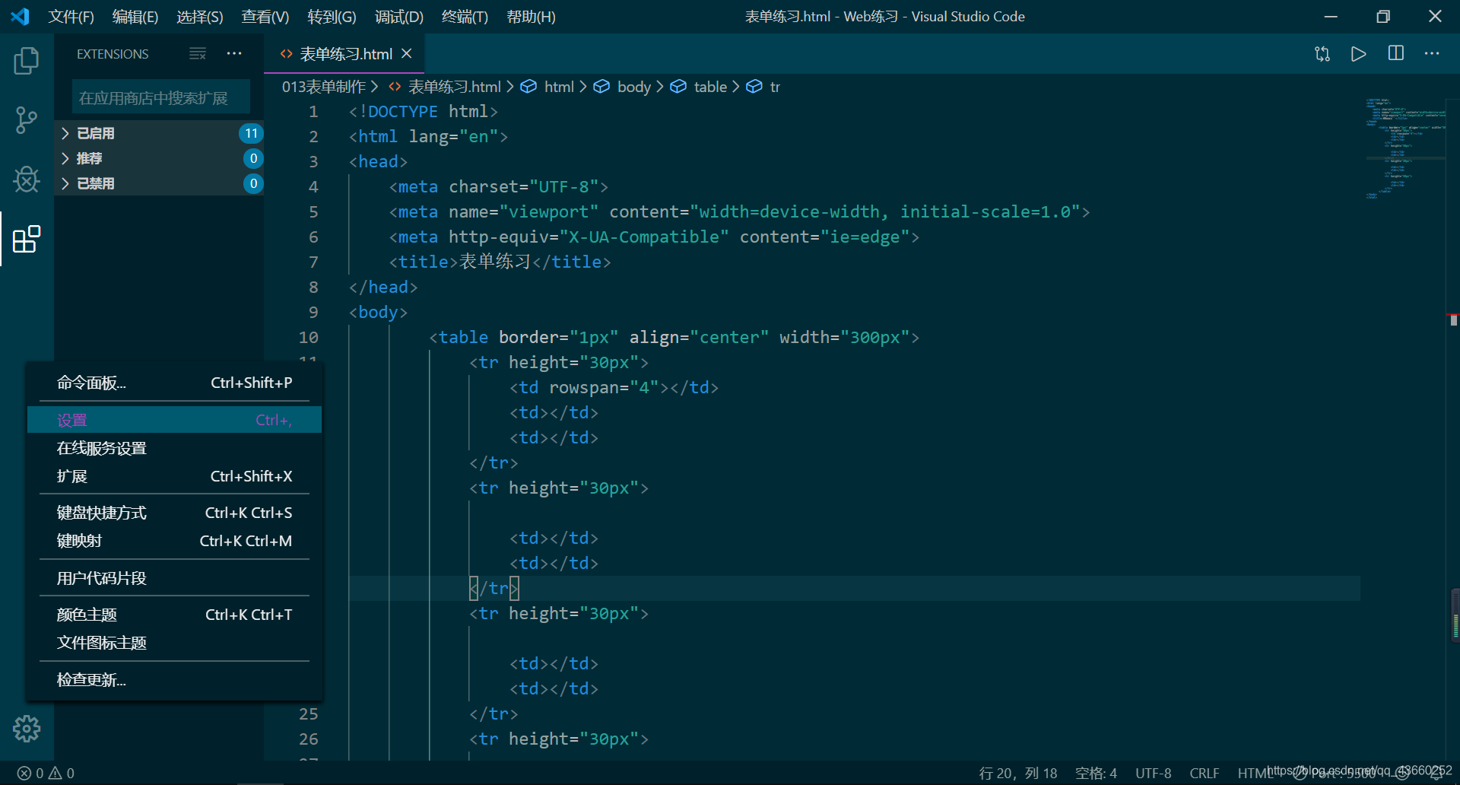Click errors and warnings count in status bar

[x=46, y=773]
